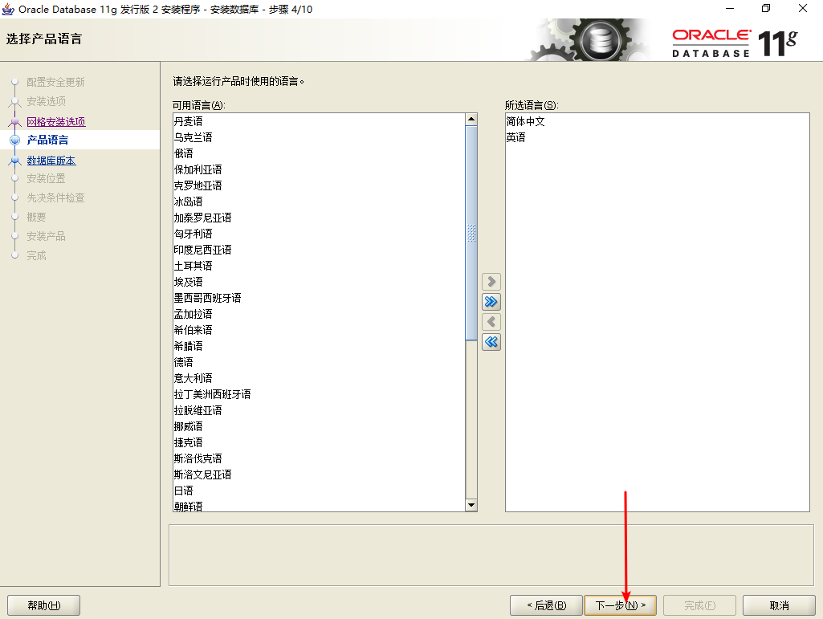
Task: Click the single left arrow remove button
Action: click(x=491, y=322)
